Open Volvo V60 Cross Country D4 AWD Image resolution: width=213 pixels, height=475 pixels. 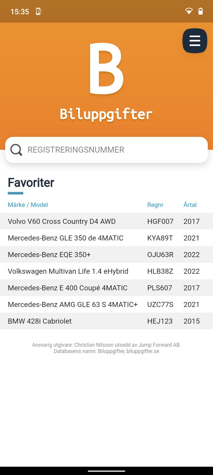[x=62, y=221]
